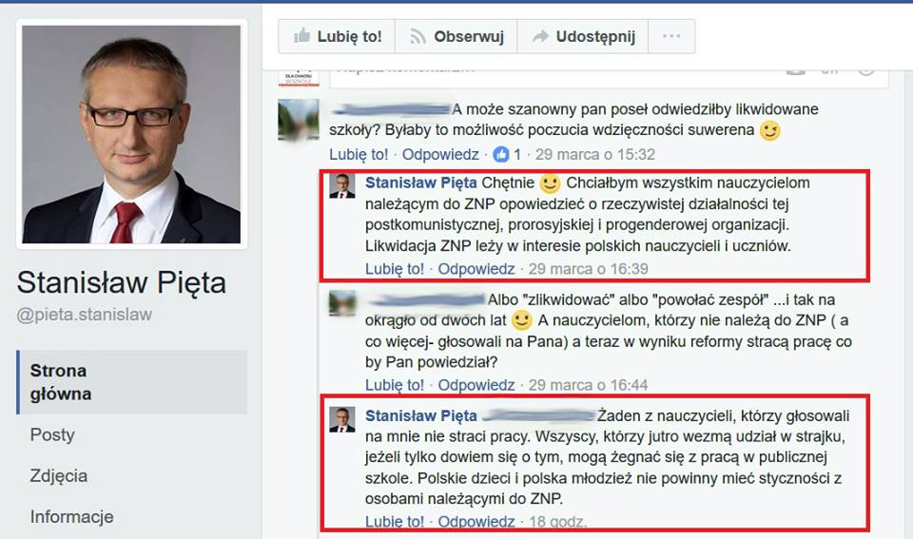The image size is (913, 539).
Task: Open the Posty sidebar section
Action: 52,434
